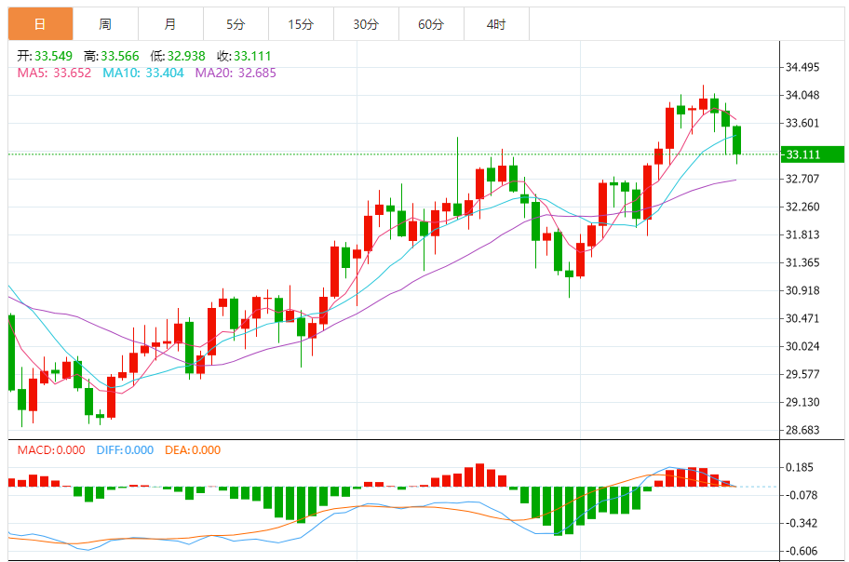Select the daily 日 chart tab
This screenshot has height=562, width=849.
pyautogui.click(x=41, y=24)
